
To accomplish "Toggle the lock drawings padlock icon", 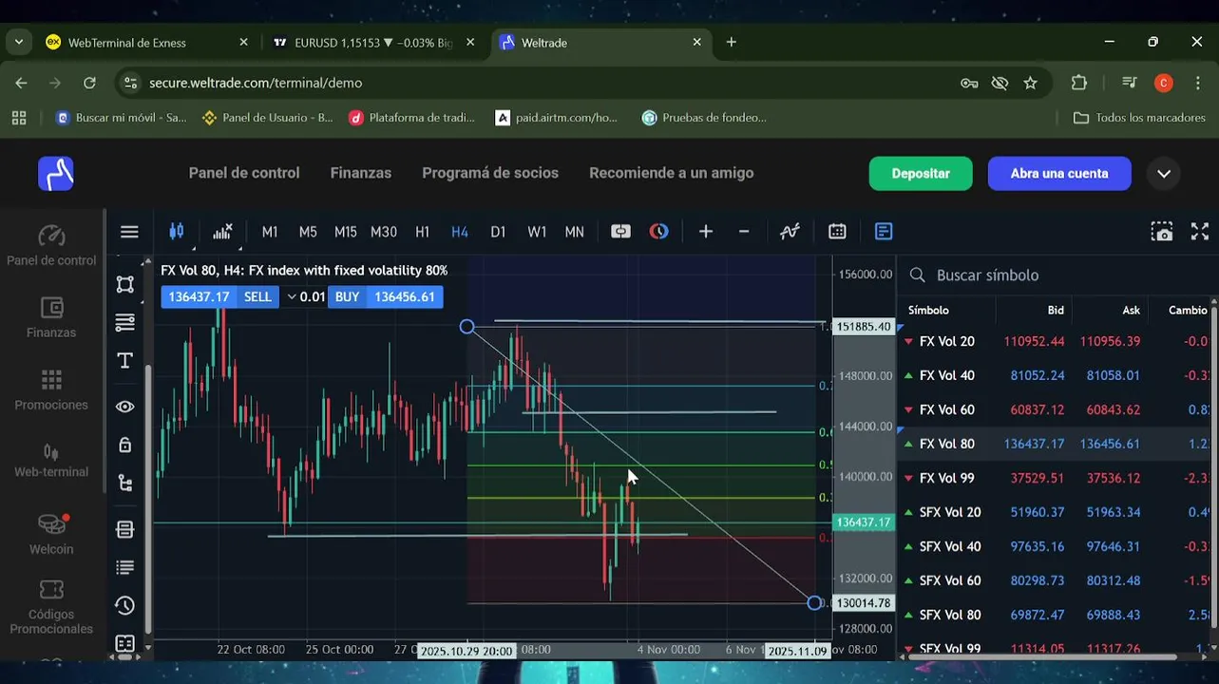I will coord(124,445).
